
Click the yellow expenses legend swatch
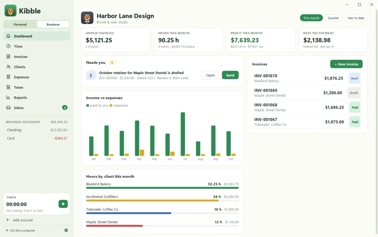111,106
